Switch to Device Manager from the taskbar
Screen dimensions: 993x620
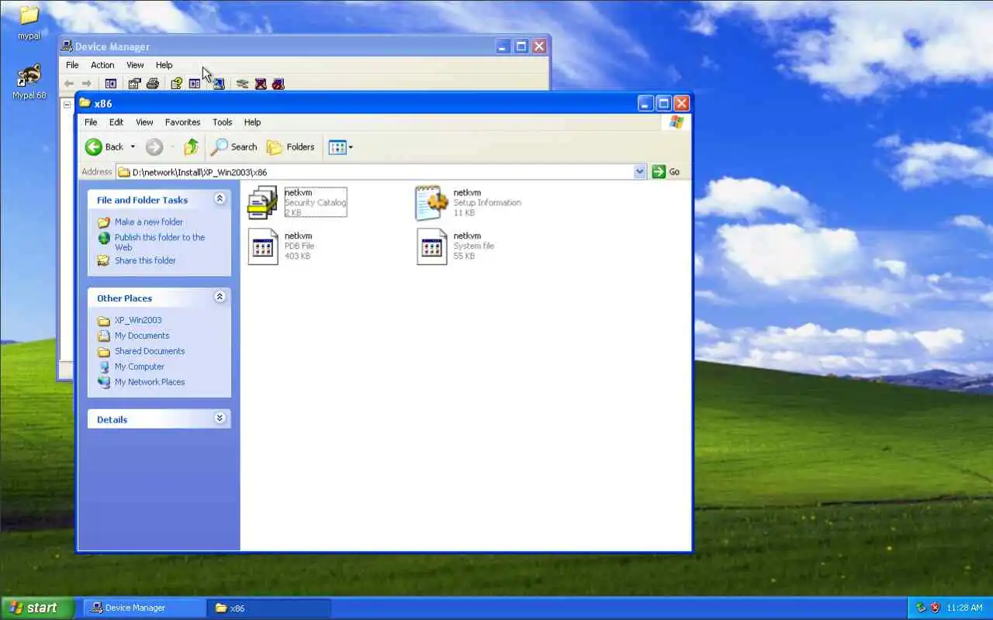pos(144,608)
